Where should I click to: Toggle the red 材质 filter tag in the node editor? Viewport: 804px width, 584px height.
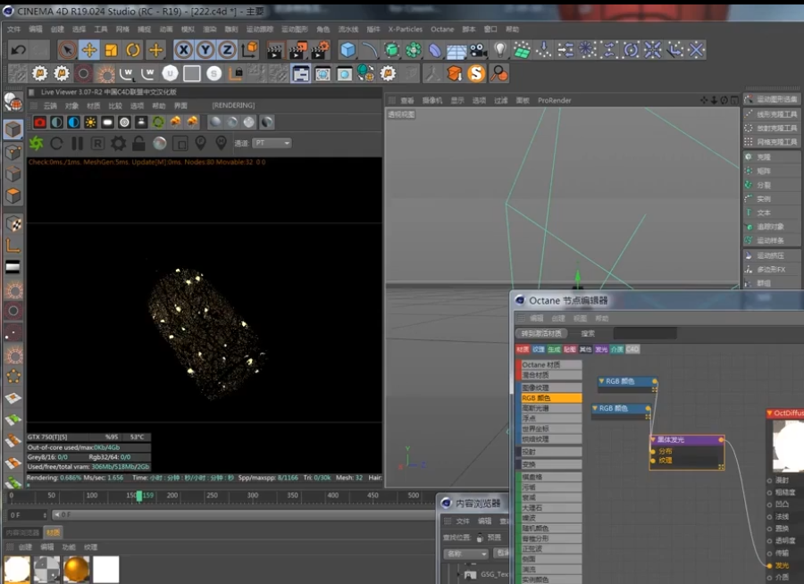[x=523, y=349]
